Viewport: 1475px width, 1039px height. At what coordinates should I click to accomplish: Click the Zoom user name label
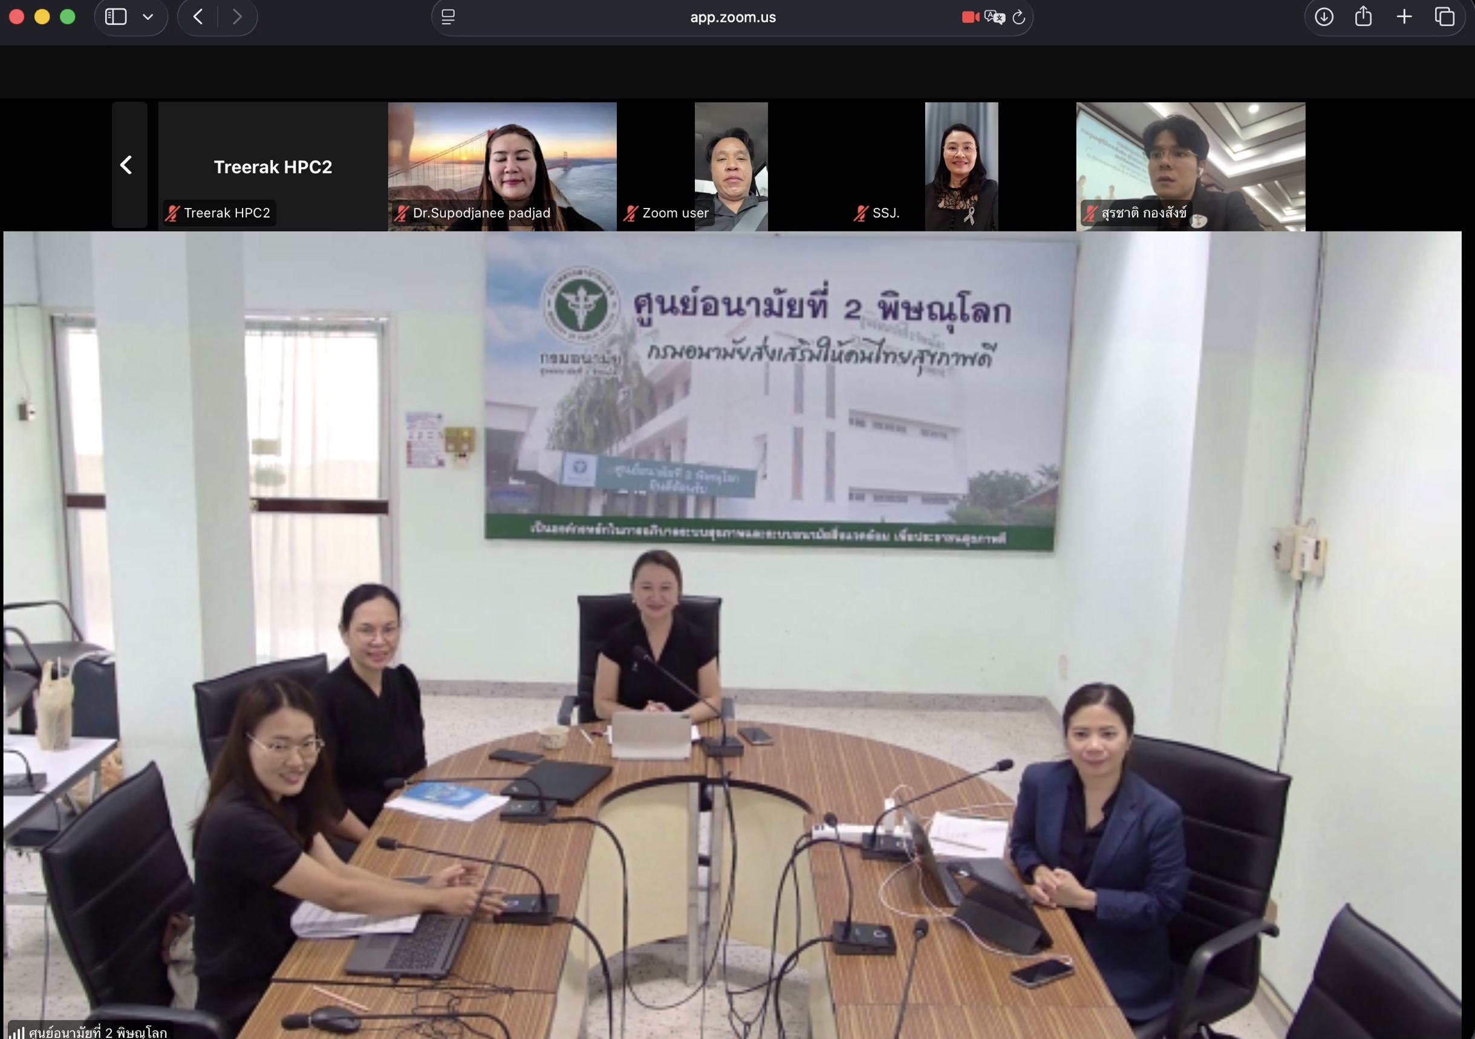point(675,213)
